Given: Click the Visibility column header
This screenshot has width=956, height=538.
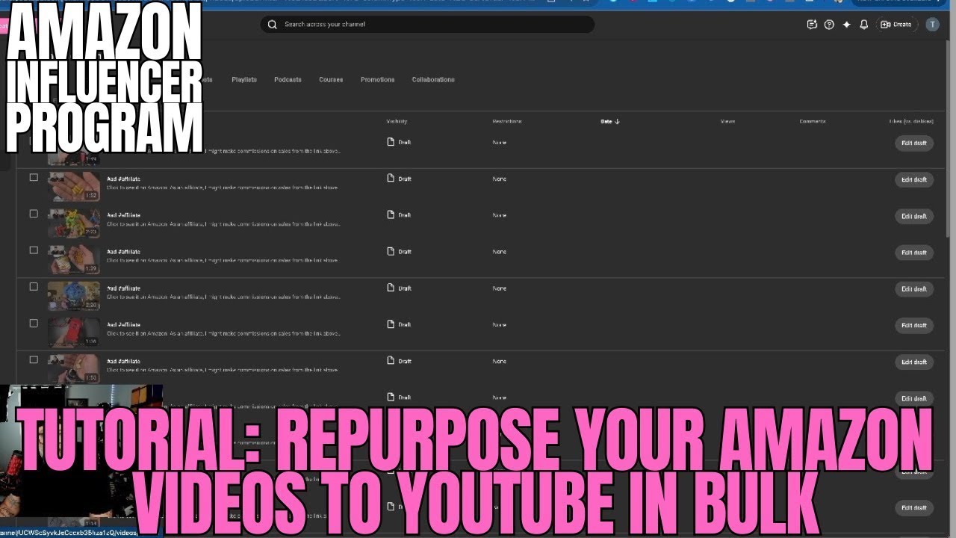Looking at the screenshot, I should [397, 121].
